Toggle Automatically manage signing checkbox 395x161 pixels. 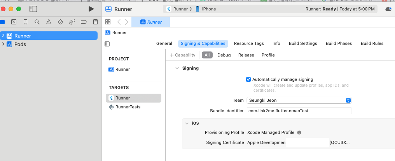[x=248, y=79]
